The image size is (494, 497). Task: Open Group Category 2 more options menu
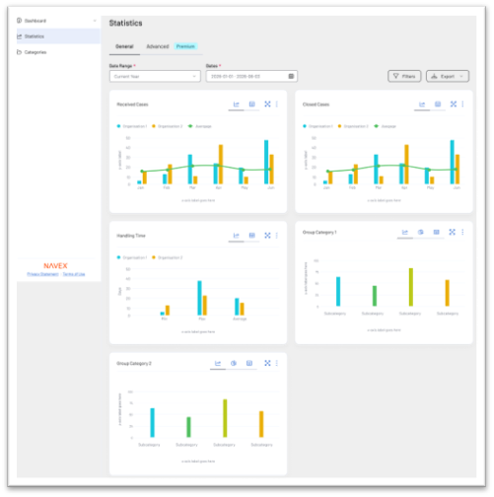click(x=277, y=363)
